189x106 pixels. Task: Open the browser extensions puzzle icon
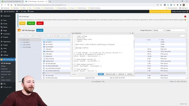180,5
